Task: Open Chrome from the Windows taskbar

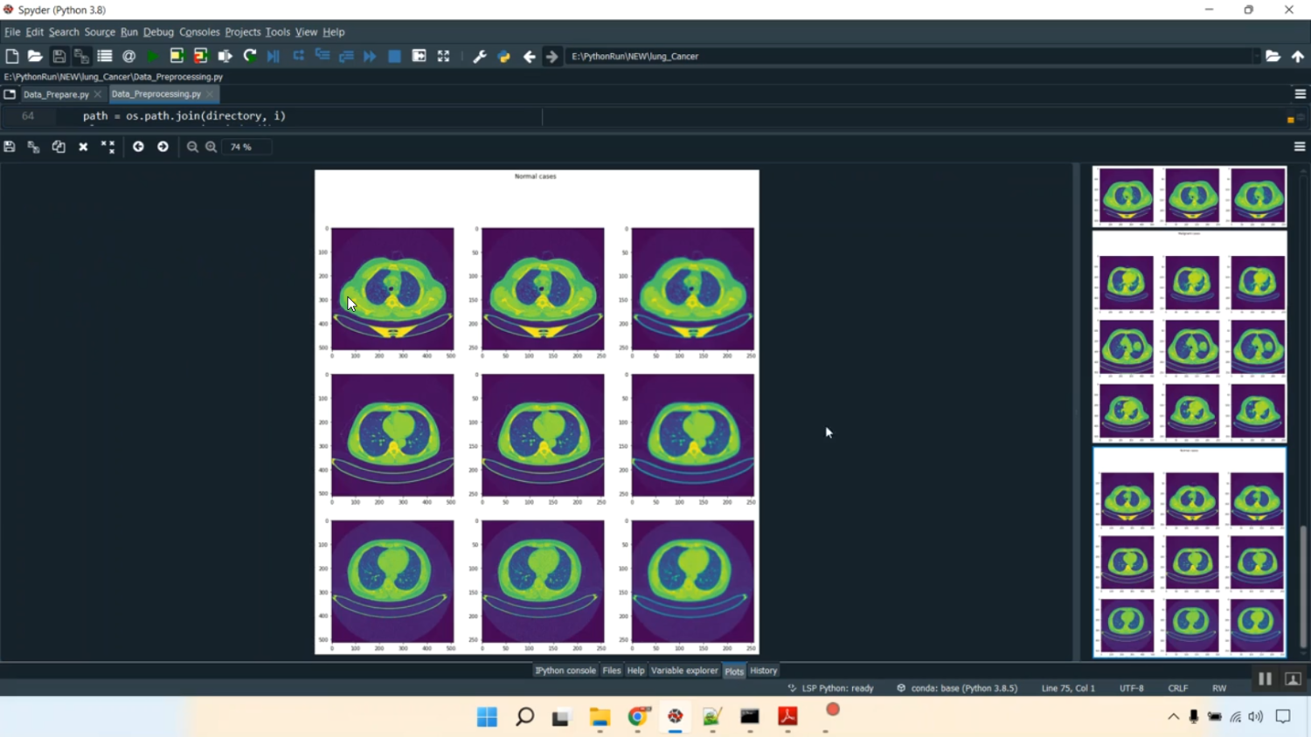Action: click(638, 716)
